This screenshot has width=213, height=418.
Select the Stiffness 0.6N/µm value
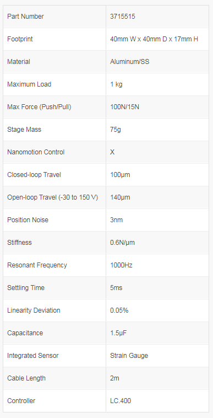(122, 243)
